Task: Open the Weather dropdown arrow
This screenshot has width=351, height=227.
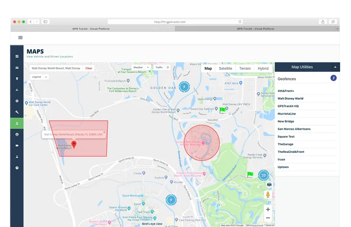Action: coord(148,67)
